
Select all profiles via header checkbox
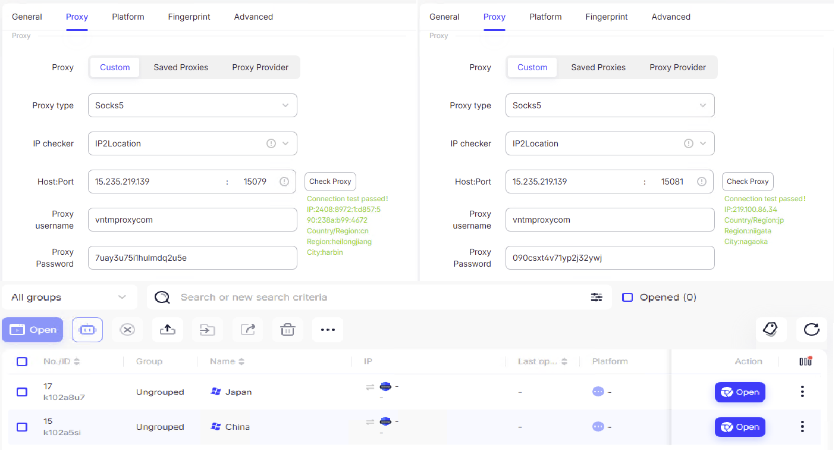coord(22,361)
